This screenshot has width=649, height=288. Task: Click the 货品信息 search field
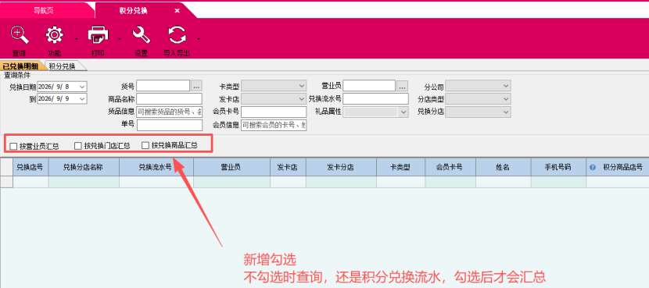[169, 112]
